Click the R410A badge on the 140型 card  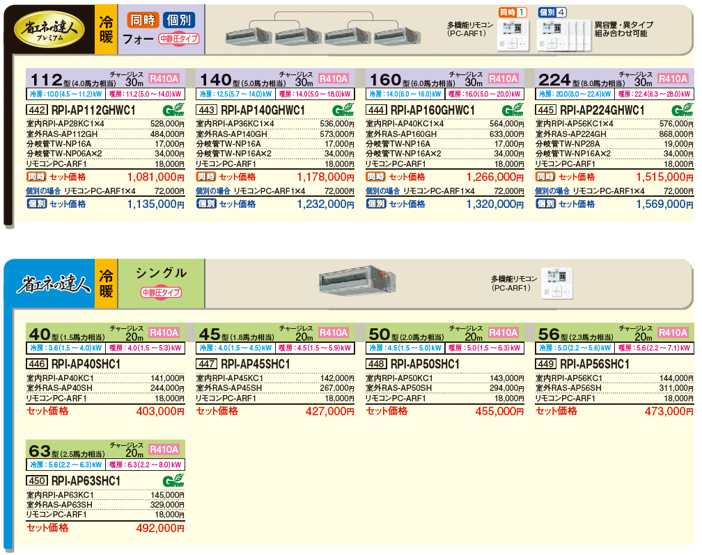(334, 79)
